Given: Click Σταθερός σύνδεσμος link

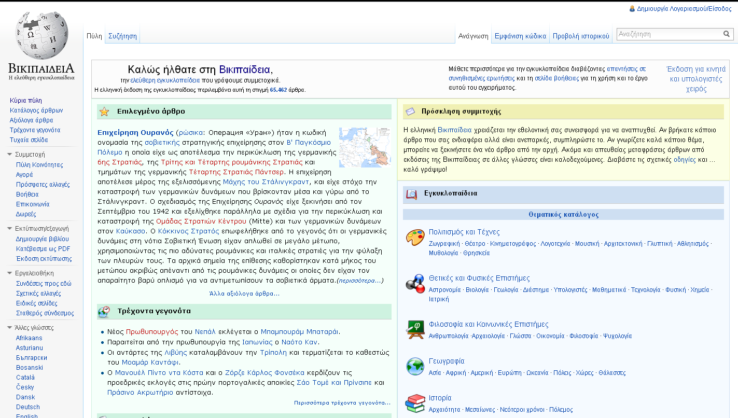Looking at the screenshot, I should 45,313.
